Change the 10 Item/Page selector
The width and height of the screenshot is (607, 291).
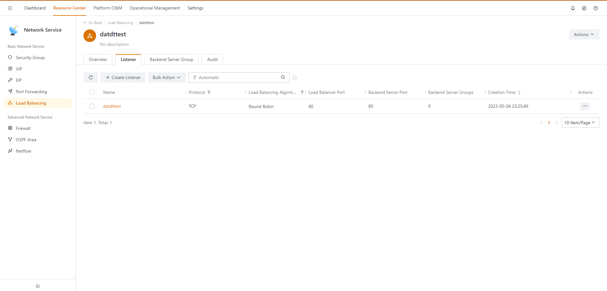(580, 123)
